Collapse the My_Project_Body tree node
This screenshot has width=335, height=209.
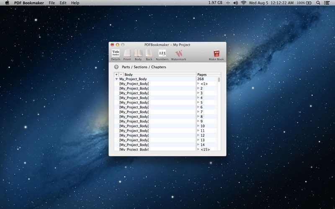click(x=117, y=79)
